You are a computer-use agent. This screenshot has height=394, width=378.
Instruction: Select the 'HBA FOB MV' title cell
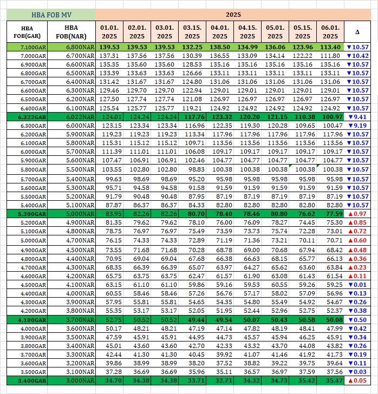click(51, 15)
